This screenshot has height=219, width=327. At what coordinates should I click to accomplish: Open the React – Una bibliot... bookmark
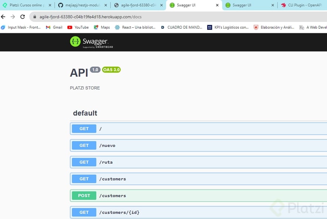coord(135,27)
